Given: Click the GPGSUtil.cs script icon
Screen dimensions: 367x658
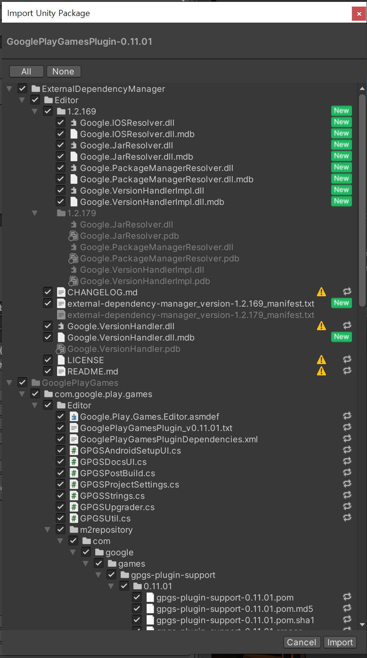Looking at the screenshot, I should coord(73,519).
